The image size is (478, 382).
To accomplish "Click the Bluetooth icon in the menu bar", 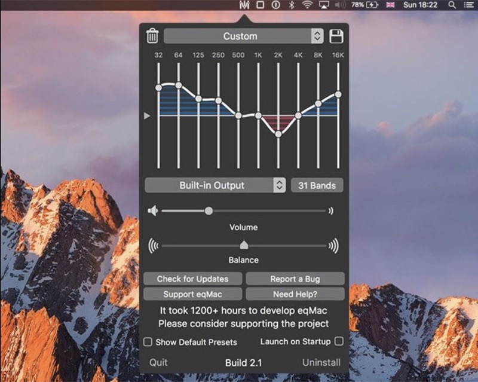I will 292,5.
